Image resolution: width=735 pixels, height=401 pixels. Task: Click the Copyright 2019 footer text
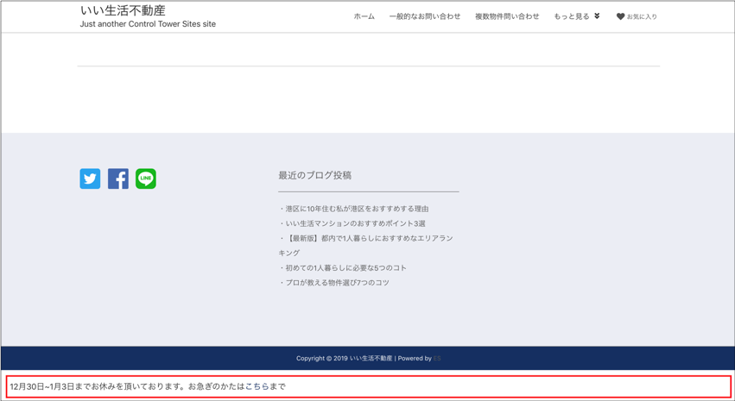344,358
